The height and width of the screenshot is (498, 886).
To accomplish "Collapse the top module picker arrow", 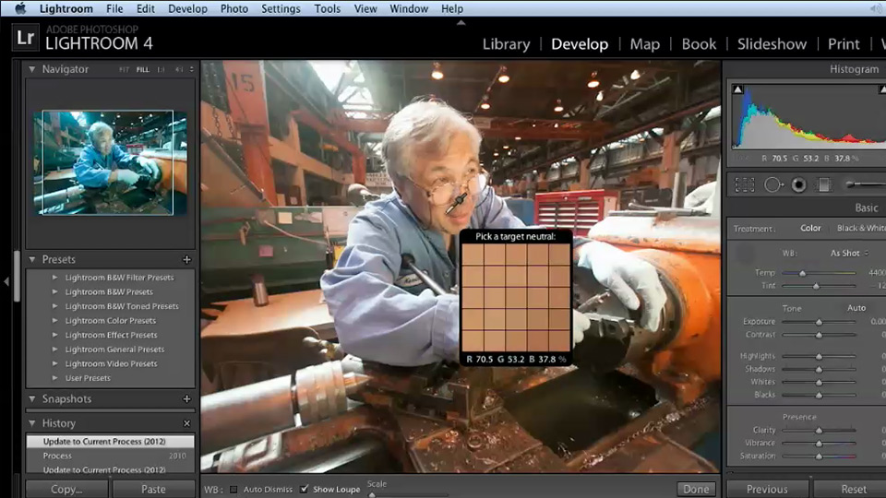I will click(x=461, y=22).
